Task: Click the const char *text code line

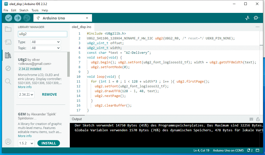Action: (119, 53)
